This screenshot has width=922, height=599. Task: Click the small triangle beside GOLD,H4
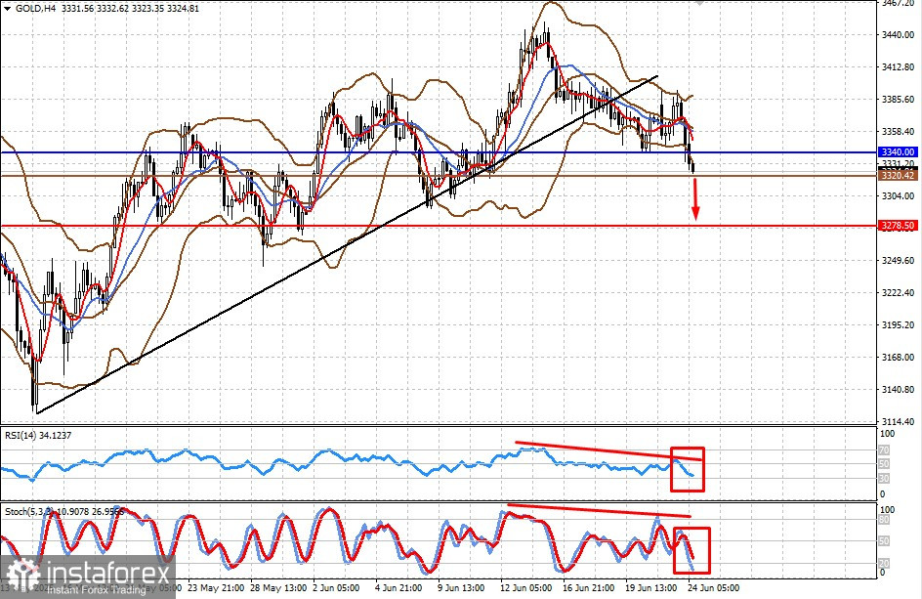pos(7,9)
